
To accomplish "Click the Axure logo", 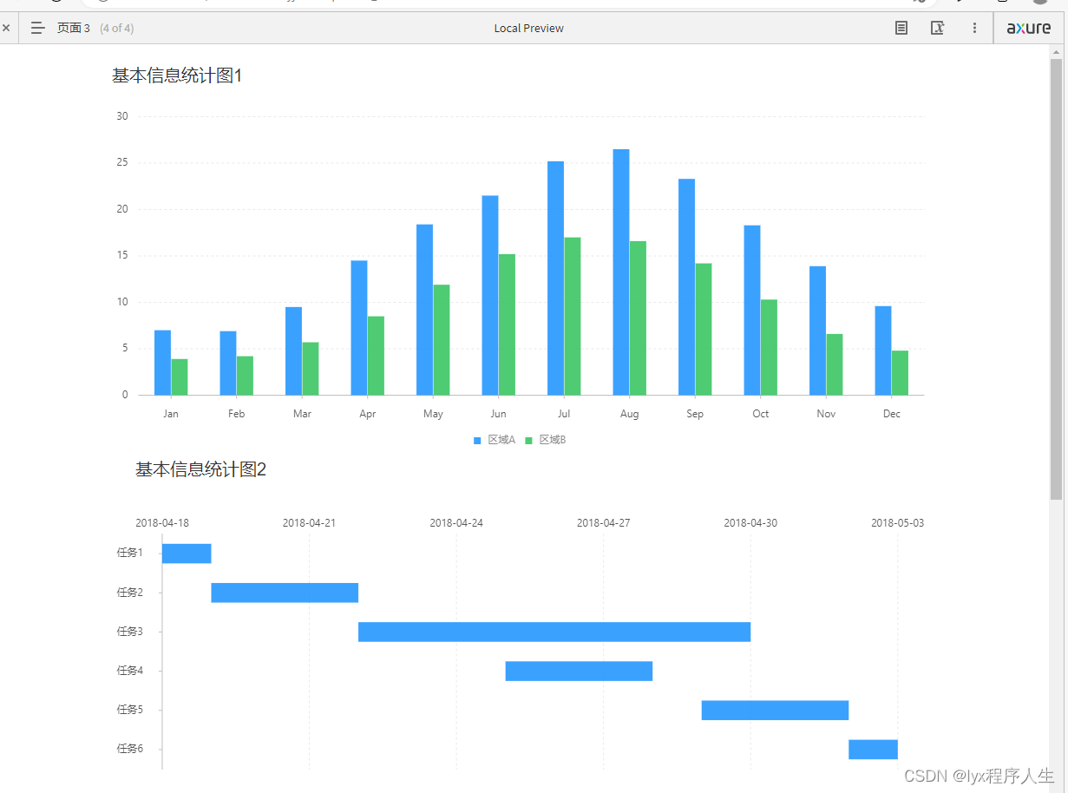I will click(1029, 28).
